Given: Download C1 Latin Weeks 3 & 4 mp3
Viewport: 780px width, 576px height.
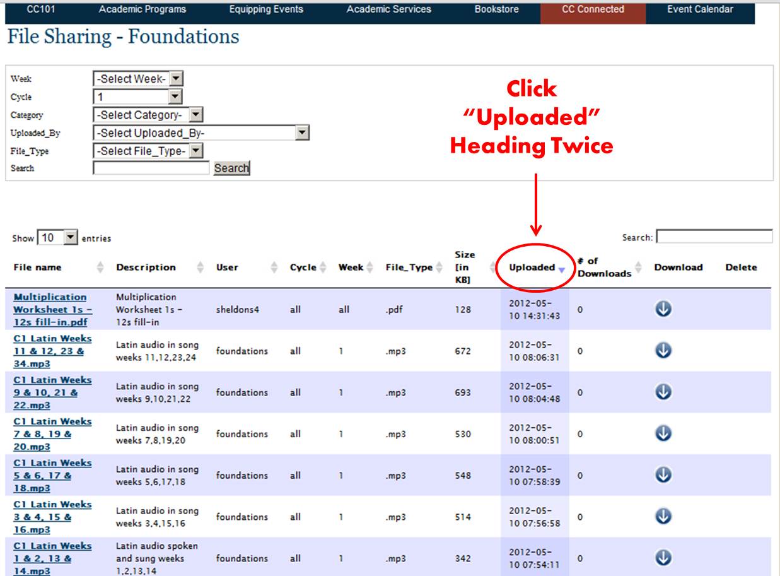Looking at the screenshot, I should point(663,517).
